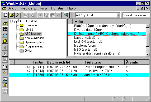Select text 42 by Bo Kullmar

pos(79,71)
